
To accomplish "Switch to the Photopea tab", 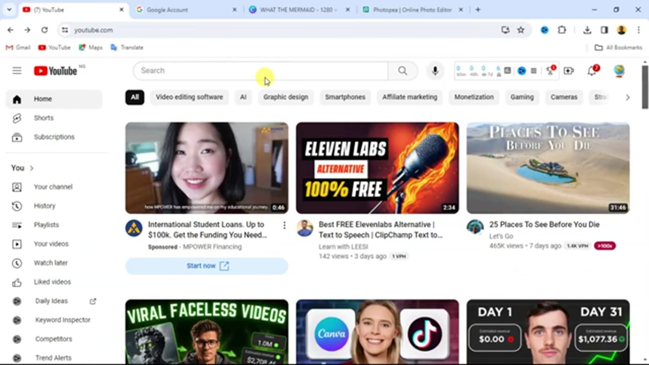I will click(x=412, y=10).
